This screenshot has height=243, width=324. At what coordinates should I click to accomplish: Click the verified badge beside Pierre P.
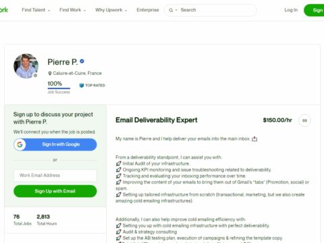click(x=82, y=61)
